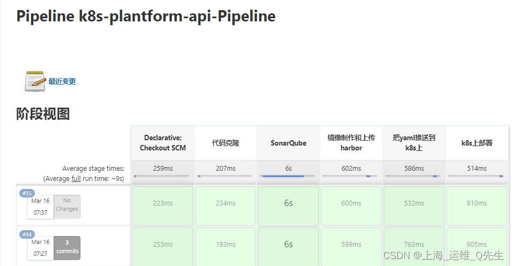Open build #15 badge

pos(27,193)
